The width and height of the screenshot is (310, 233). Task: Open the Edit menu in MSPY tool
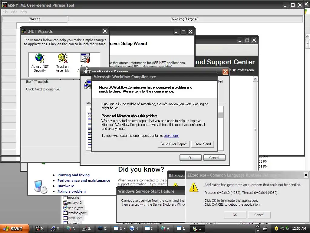pyautogui.click(x=14, y=12)
